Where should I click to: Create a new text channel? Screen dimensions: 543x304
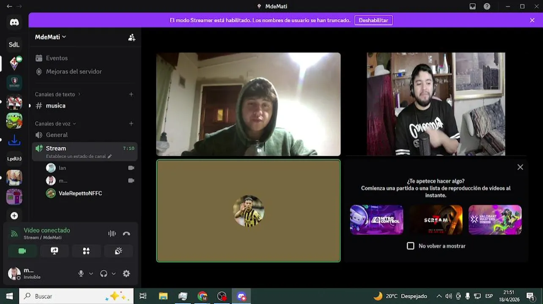(x=131, y=94)
